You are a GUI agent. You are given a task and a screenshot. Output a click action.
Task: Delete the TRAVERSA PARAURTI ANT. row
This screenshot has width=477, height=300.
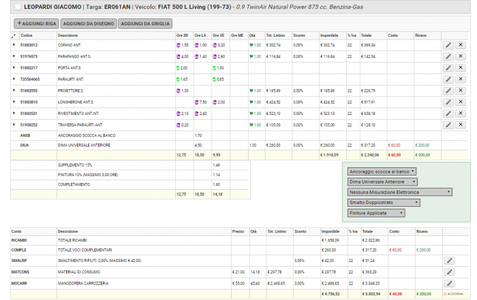[x=461, y=124]
